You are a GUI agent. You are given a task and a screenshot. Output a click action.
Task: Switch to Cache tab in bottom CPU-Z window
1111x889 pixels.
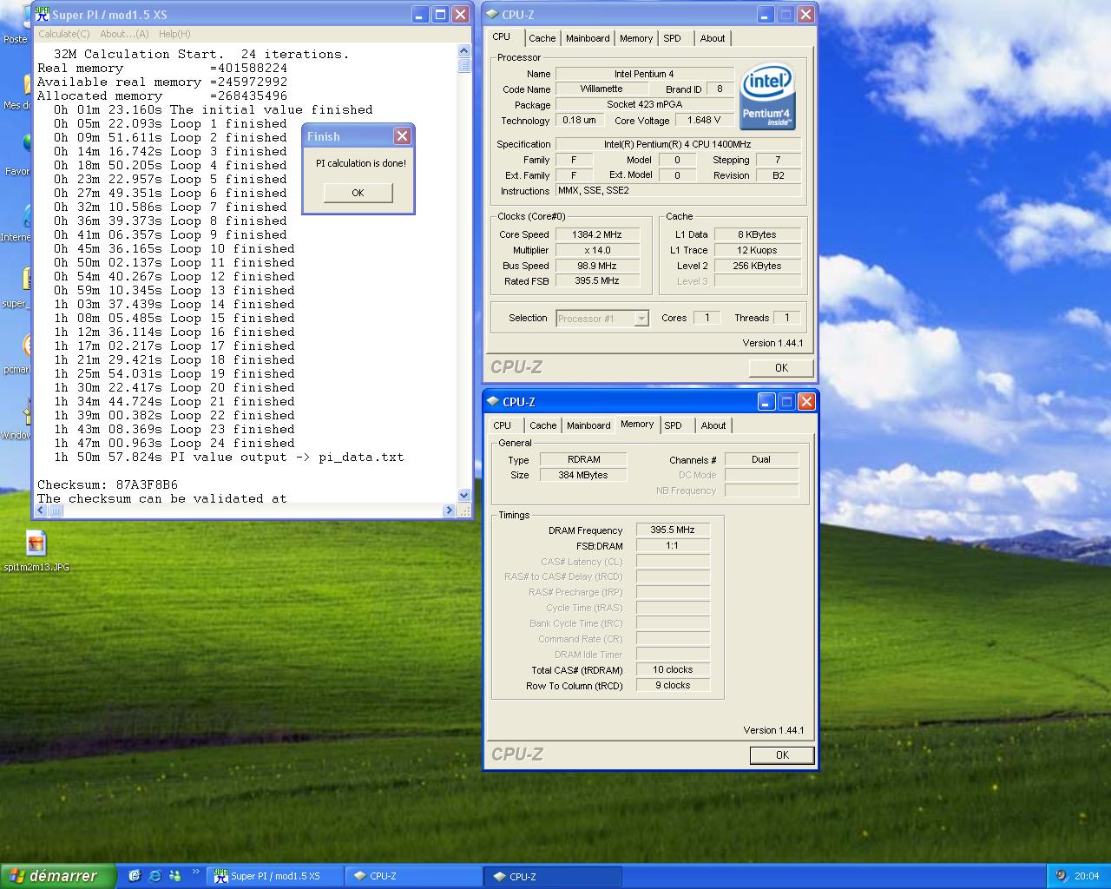[x=543, y=425]
